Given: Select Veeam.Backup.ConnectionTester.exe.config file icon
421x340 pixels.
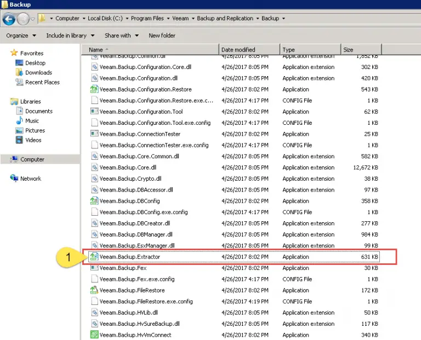Looking at the screenshot, I should pos(94,145).
